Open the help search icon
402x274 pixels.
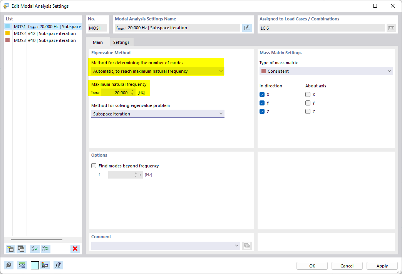pos(8,265)
